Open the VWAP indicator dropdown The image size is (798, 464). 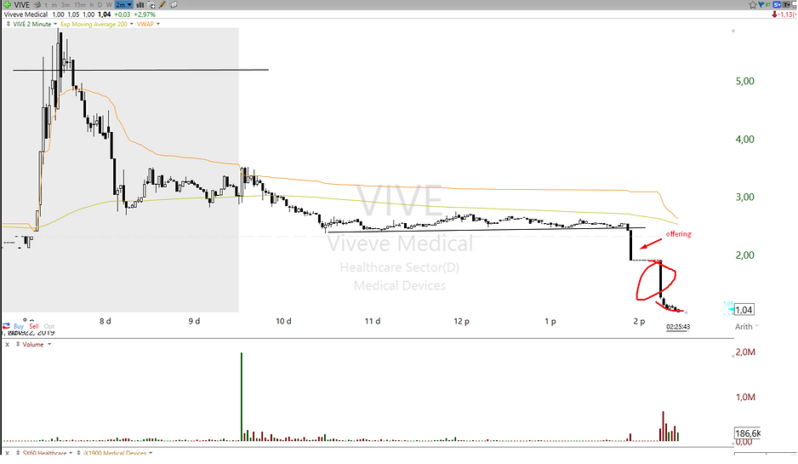[x=158, y=25]
